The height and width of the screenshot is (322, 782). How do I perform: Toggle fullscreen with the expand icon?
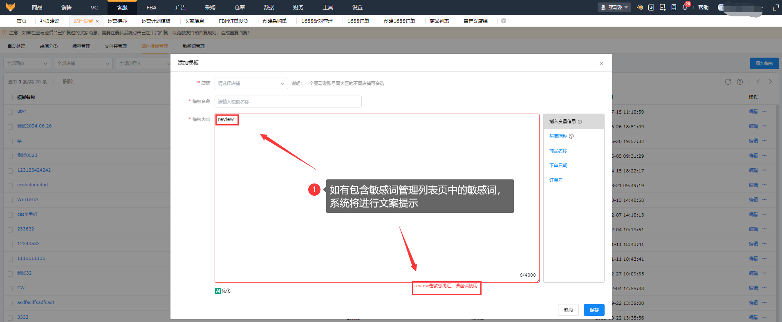775,7
